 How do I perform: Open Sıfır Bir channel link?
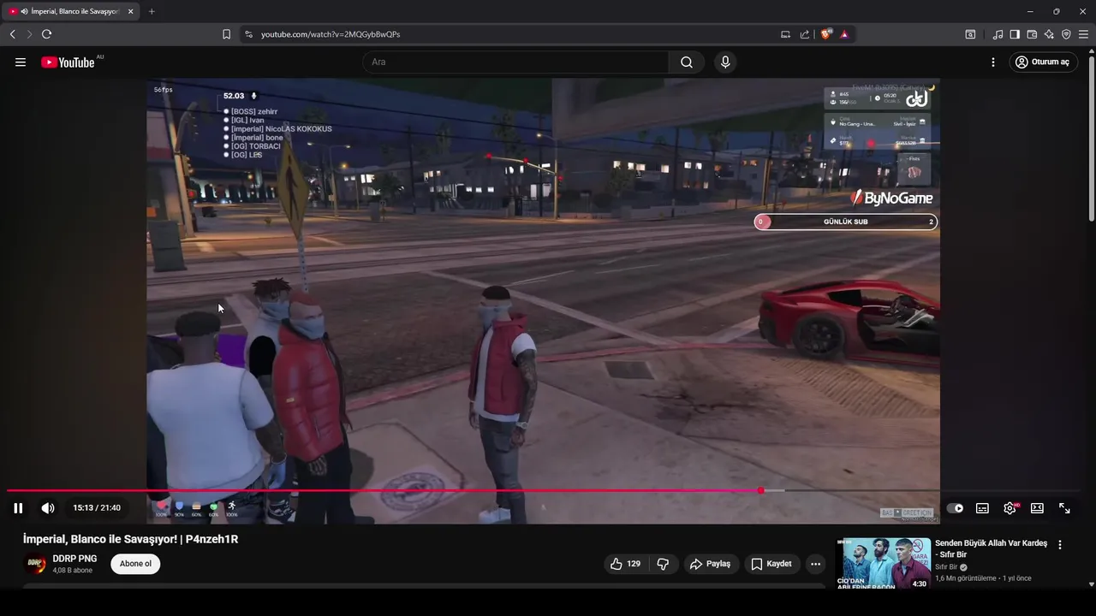(x=946, y=567)
